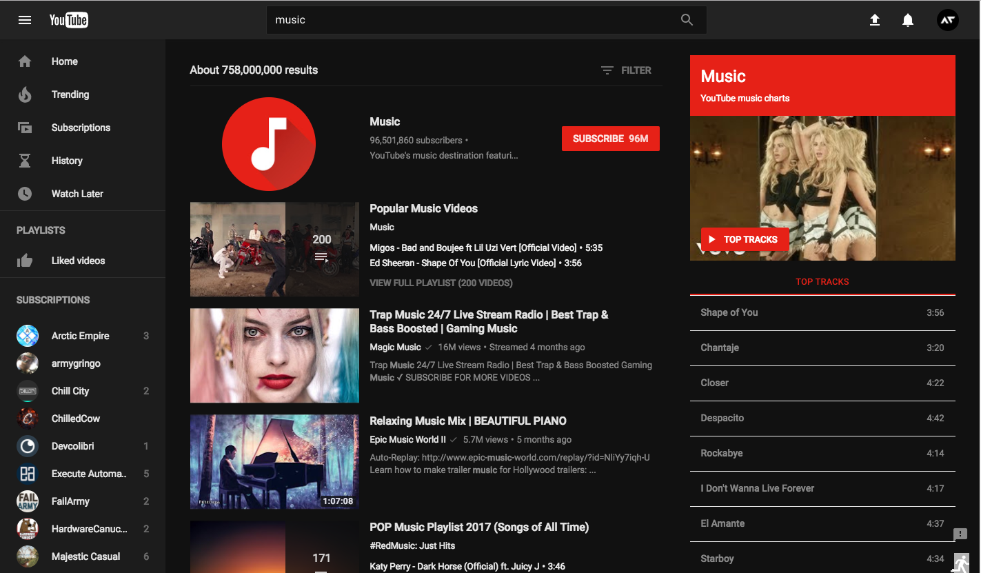The height and width of the screenshot is (573, 981).
Task: Click the search magnifier icon
Action: (687, 20)
